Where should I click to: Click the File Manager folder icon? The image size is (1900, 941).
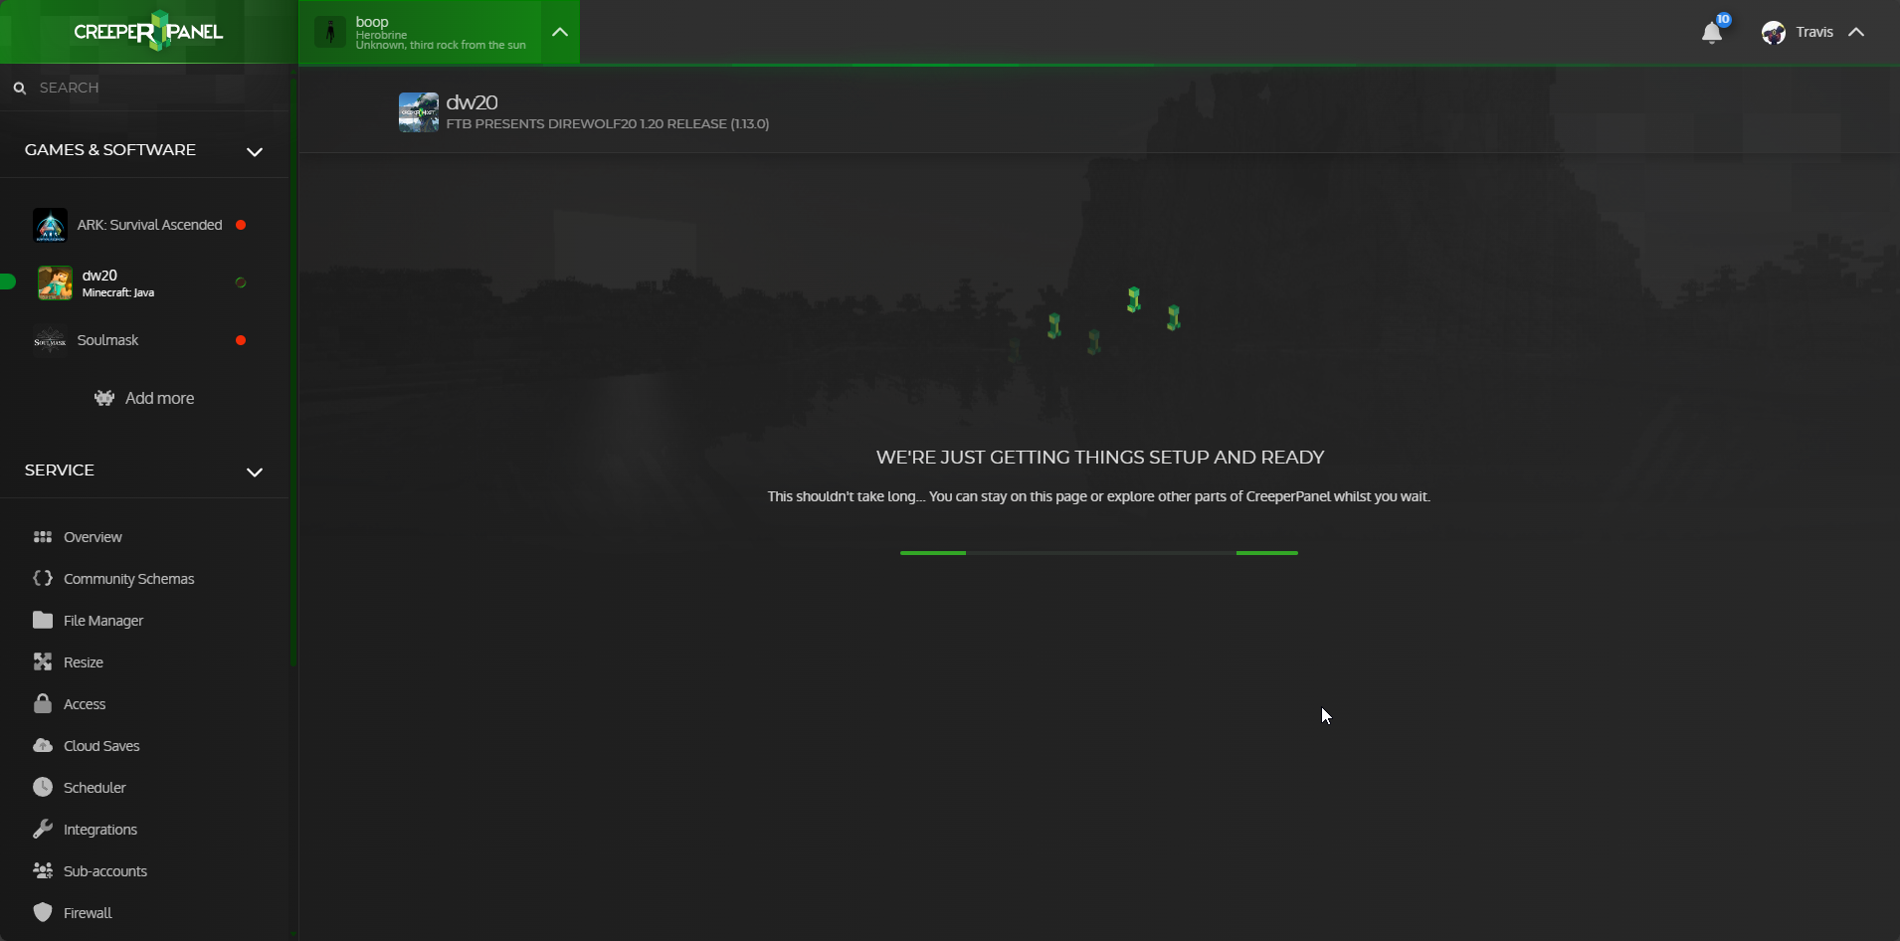tap(43, 620)
